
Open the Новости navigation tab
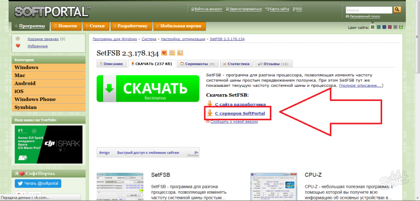coord(66,26)
